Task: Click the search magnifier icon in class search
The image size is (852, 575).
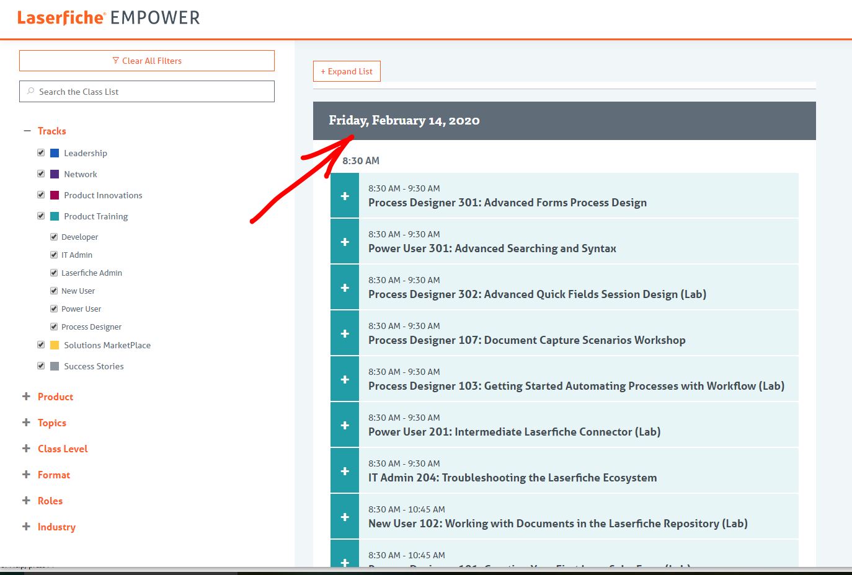Action: (30, 91)
